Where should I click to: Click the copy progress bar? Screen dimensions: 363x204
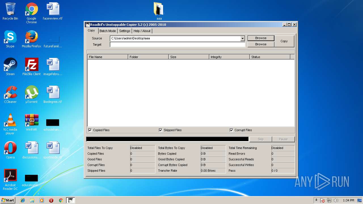tap(167, 139)
